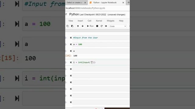Open the Widgets menu

110,21
